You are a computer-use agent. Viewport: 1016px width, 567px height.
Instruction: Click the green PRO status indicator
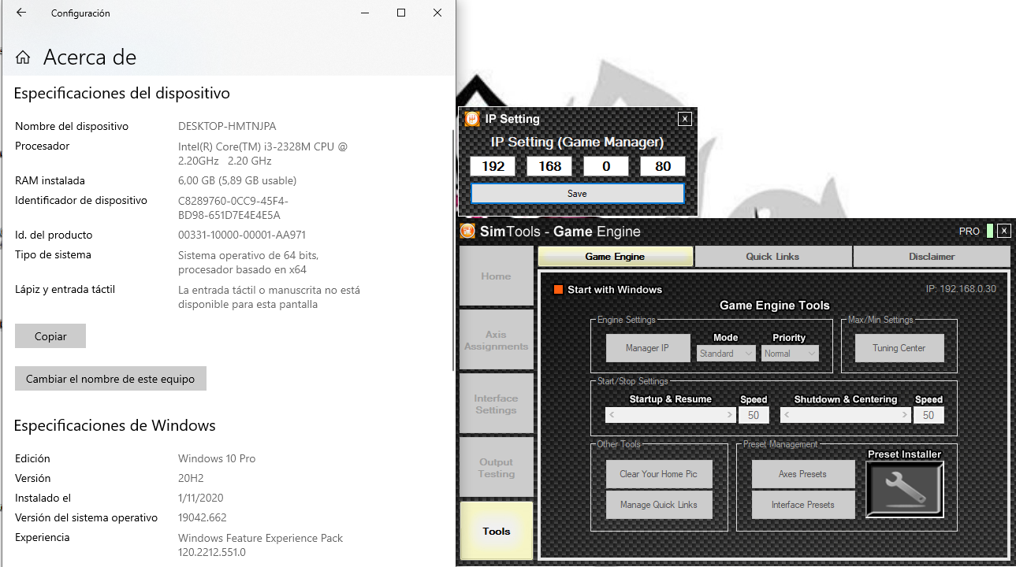990,231
